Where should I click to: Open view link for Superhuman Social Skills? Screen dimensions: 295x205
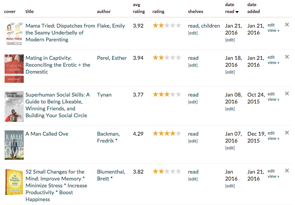coord(273,99)
